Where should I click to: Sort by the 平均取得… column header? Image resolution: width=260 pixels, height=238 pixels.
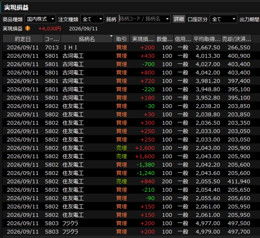(x=207, y=39)
